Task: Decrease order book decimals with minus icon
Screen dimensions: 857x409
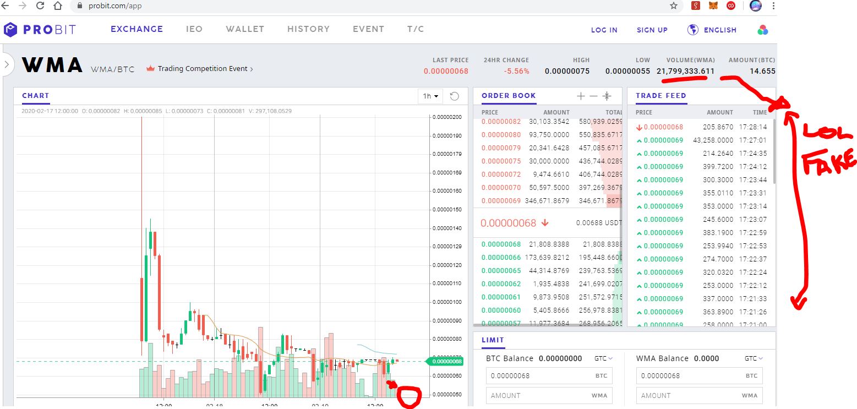Action: click(x=593, y=96)
